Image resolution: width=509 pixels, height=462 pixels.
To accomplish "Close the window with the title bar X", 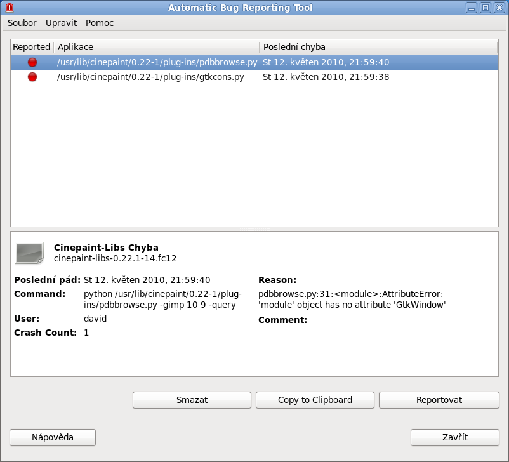I will (499, 8).
